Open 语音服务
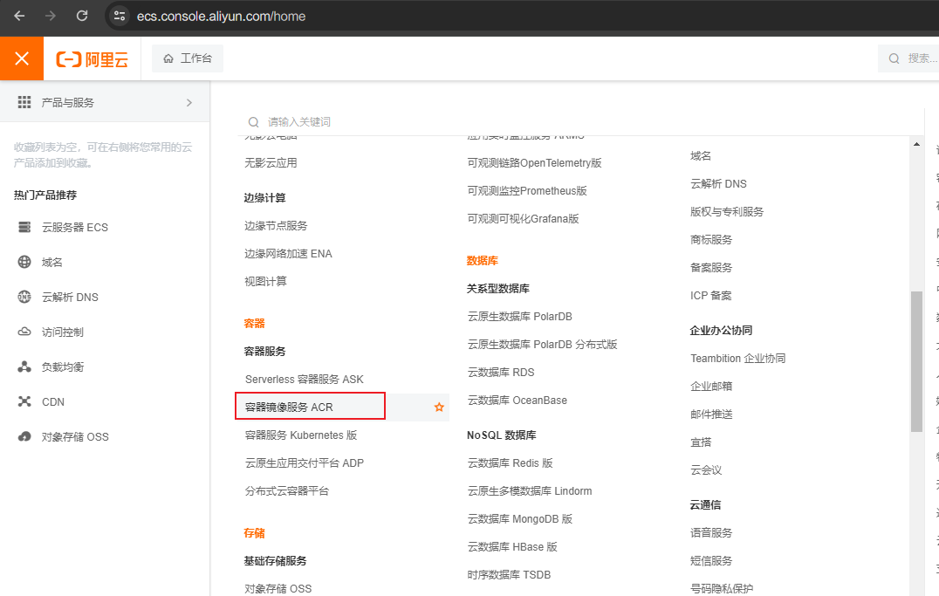The height and width of the screenshot is (596, 939). click(x=711, y=533)
